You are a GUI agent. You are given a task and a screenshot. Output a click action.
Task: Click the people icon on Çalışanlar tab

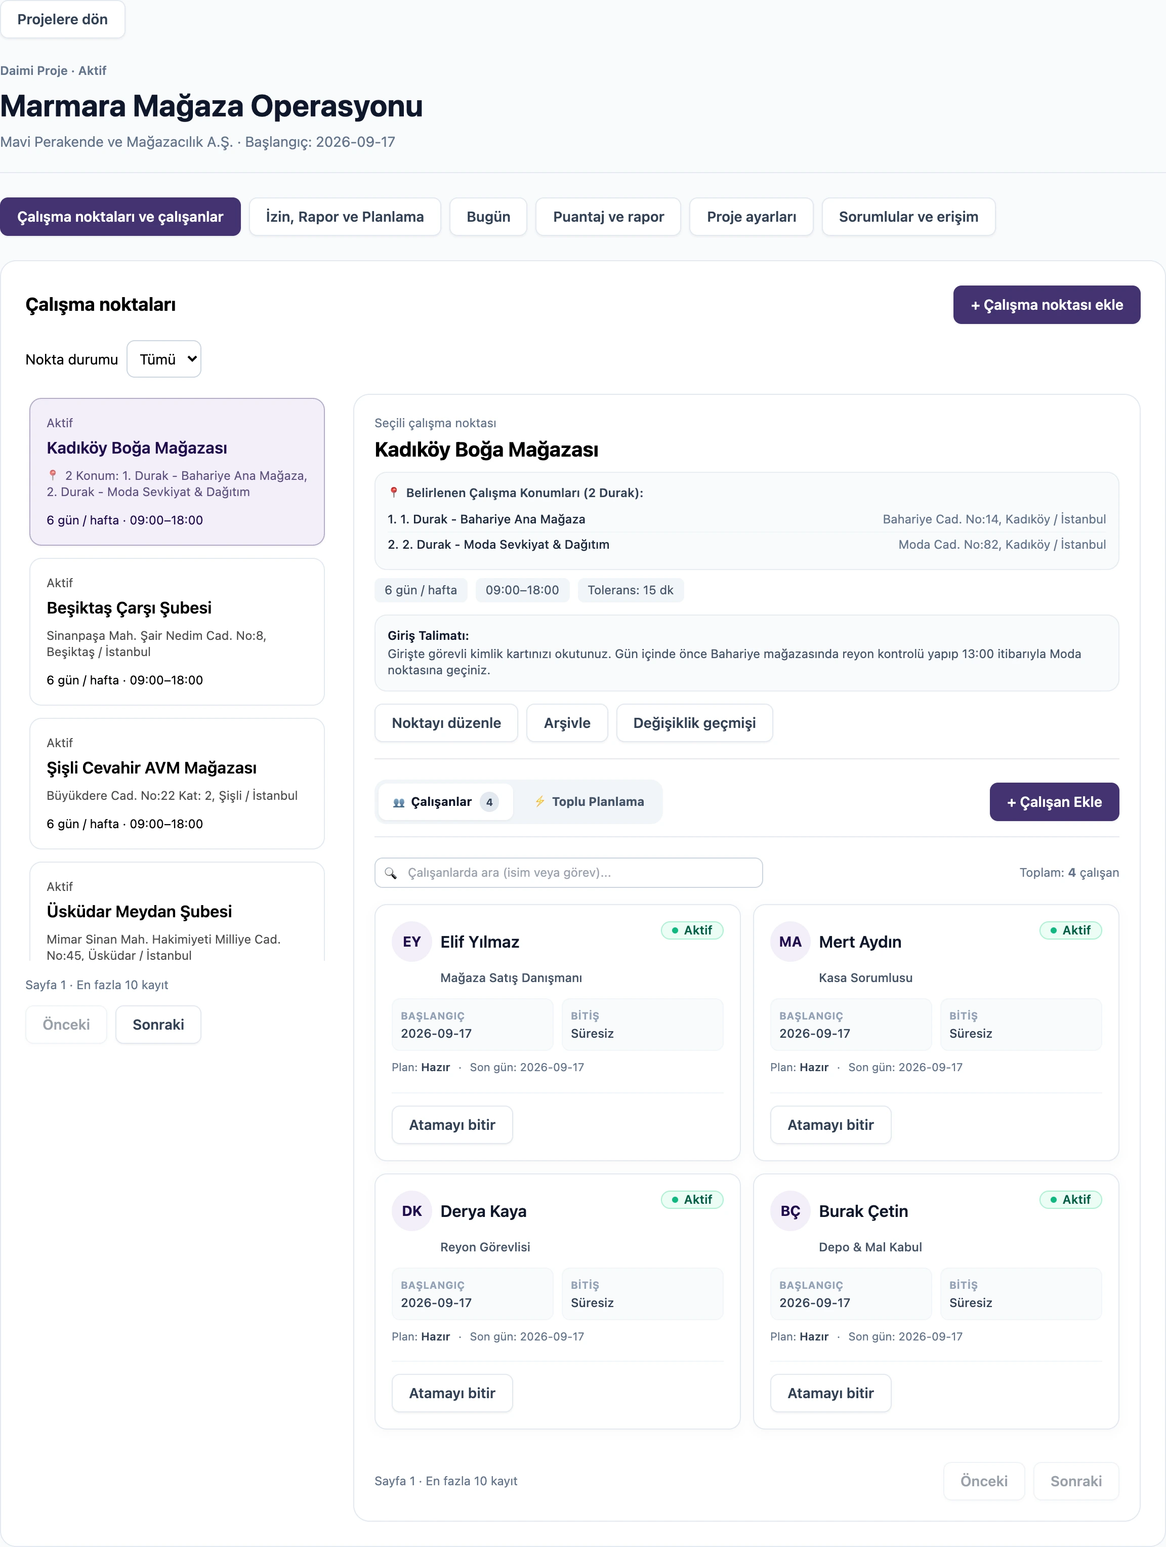[x=398, y=802]
